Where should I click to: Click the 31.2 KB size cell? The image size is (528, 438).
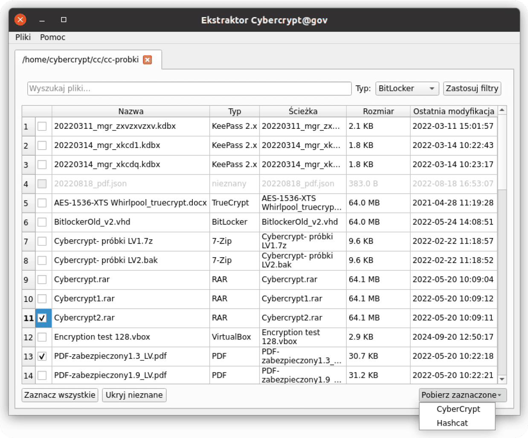(378, 376)
